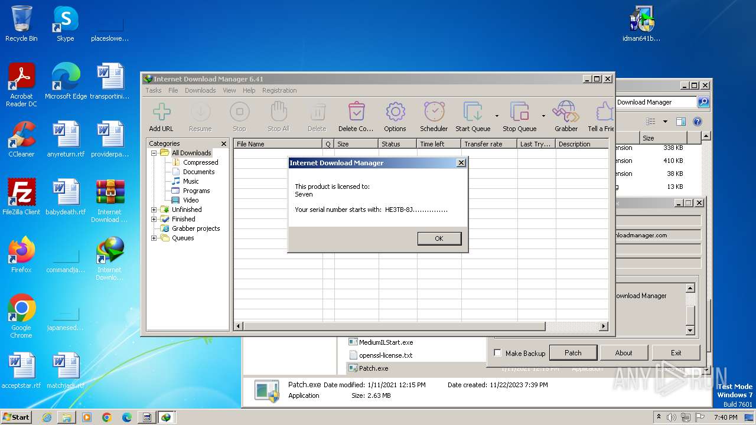
Task: Click the Delete Completed toolbar icon
Action: click(x=356, y=112)
